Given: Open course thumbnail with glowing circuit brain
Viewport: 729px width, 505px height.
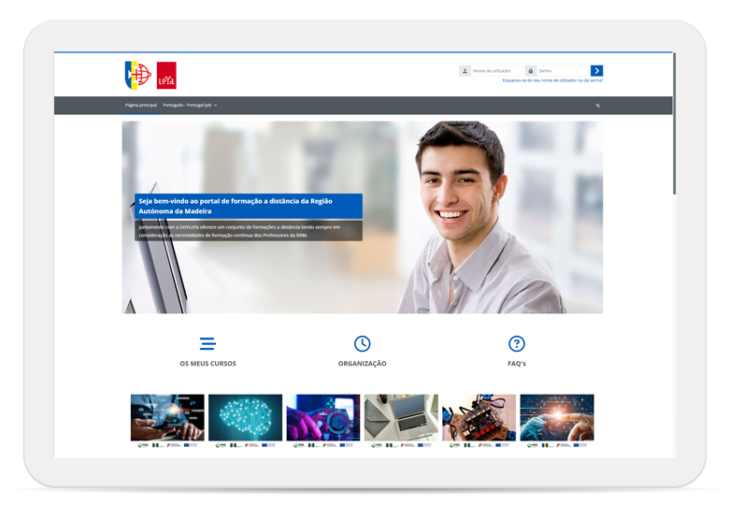Looking at the screenshot, I should tap(245, 418).
